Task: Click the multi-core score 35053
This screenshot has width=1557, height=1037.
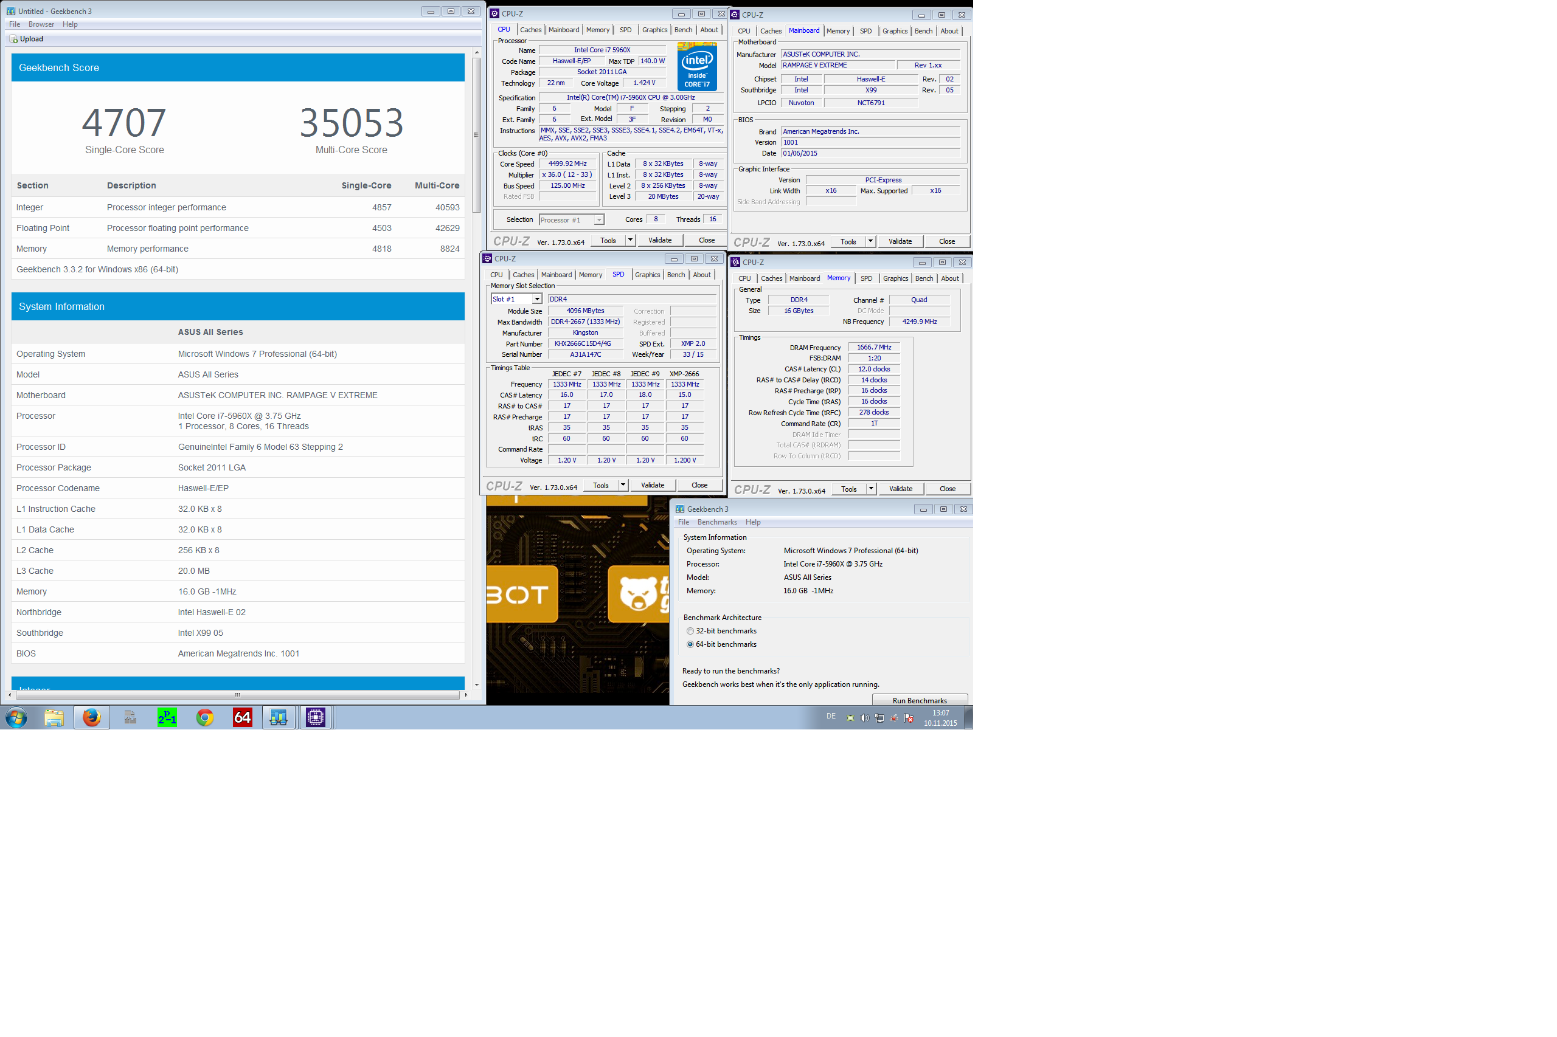Action: click(352, 123)
